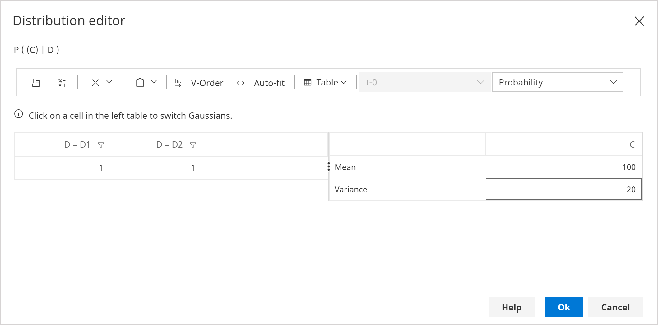Click the clipboard paste icon
Image resolution: width=658 pixels, height=325 pixels.
[140, 83]
